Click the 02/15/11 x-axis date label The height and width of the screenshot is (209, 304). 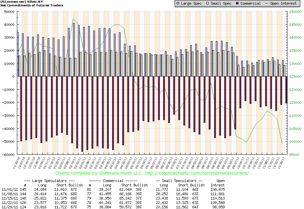73,162
